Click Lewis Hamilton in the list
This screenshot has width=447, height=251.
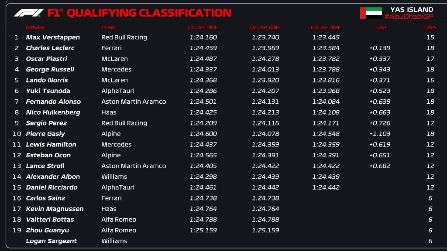click(x=51, y=145)
